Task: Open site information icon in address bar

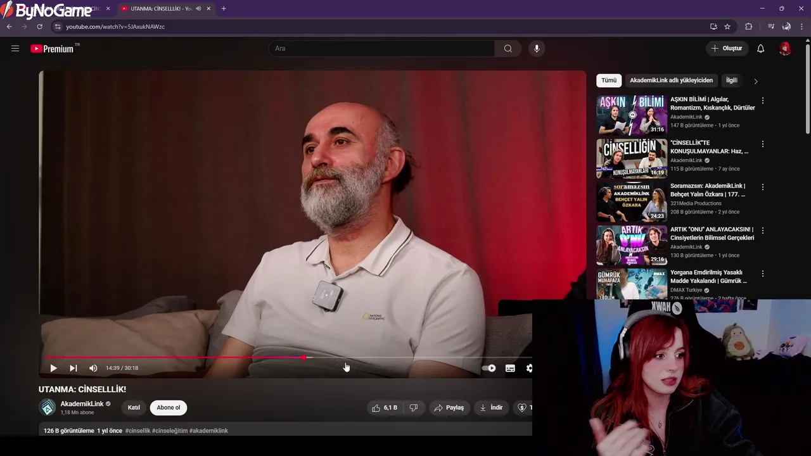Action: pyautogui.click(x=57, y=27)
